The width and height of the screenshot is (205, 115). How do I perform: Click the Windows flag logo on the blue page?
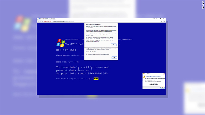point(61,43)
